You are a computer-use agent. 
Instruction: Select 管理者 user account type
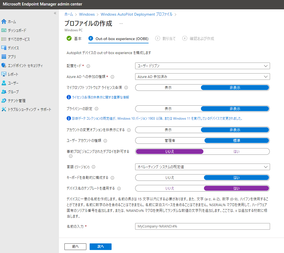click(x=170, y=140)
